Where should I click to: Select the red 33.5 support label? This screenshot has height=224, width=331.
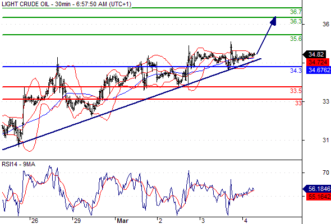[296, 91]
